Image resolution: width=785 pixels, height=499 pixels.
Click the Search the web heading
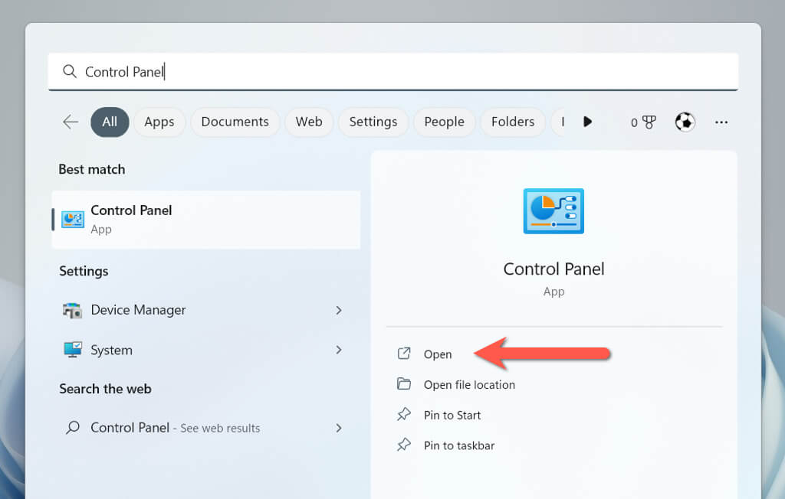pos(105,389)
